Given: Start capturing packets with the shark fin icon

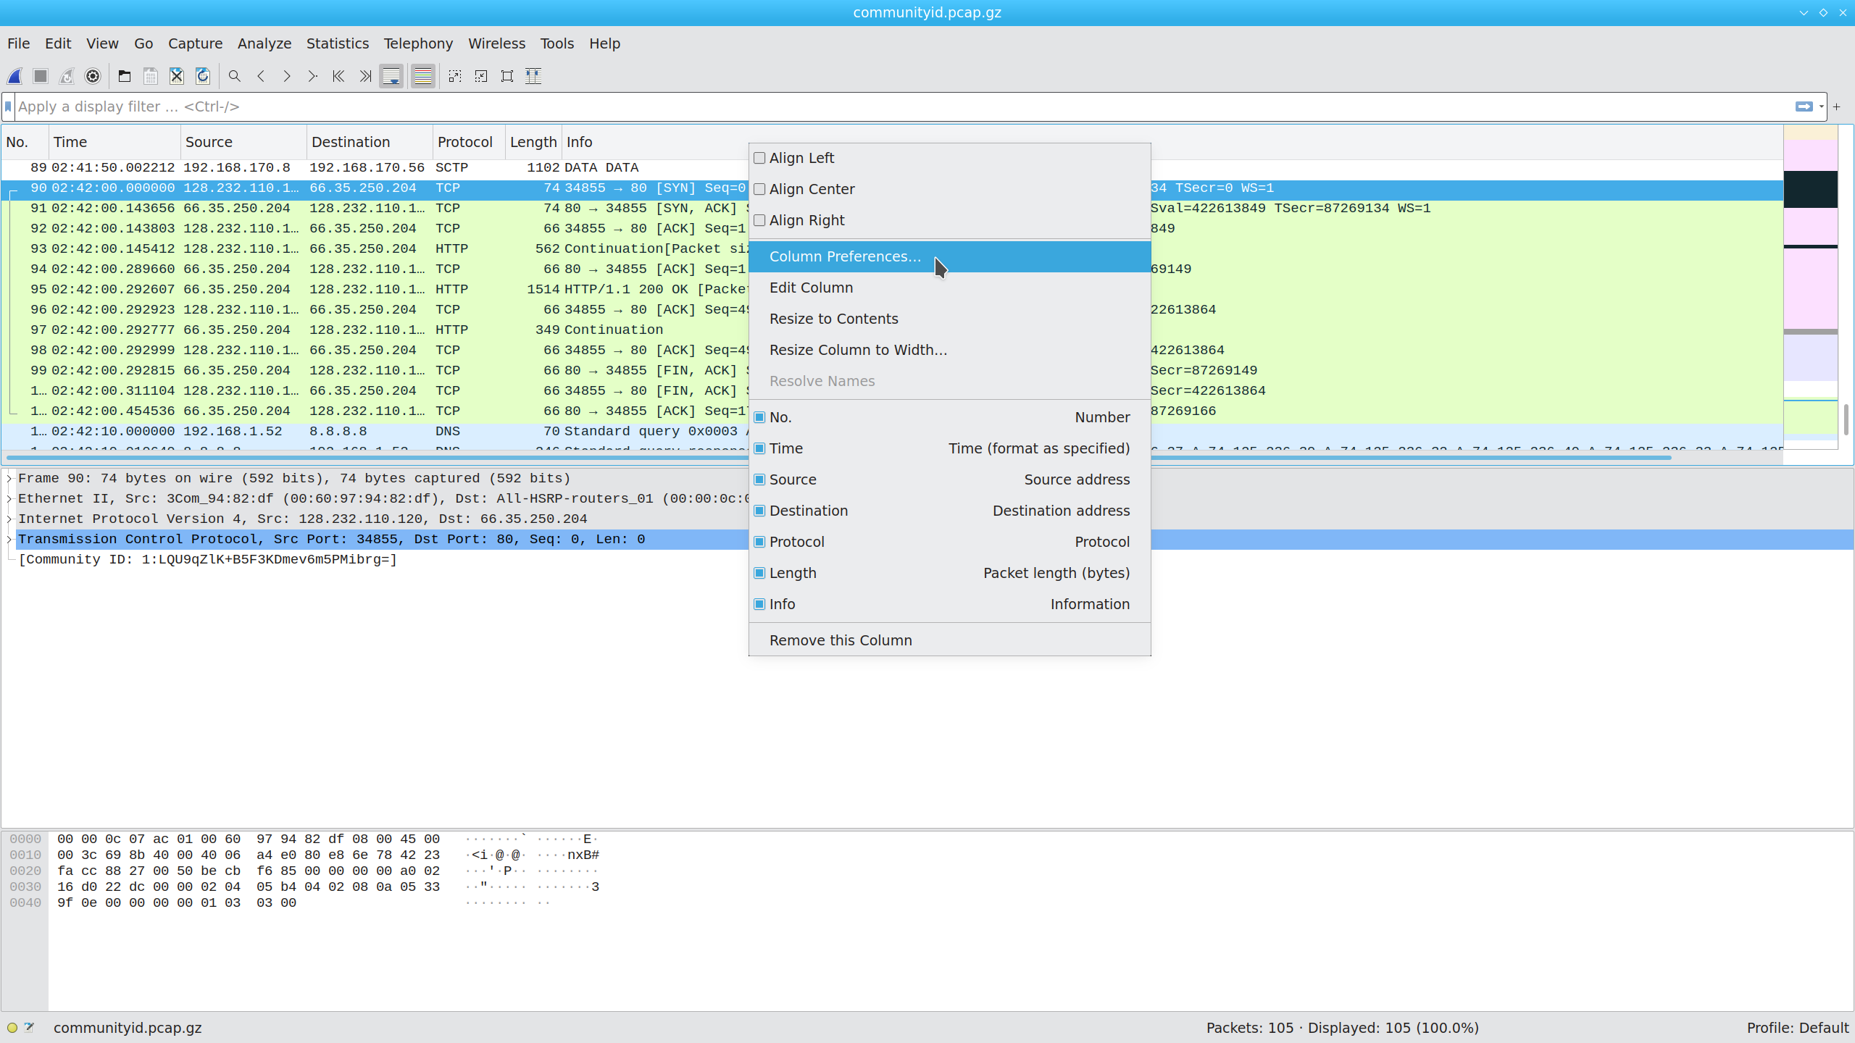Looking at the screenshot, I should pyautogui.click(x=14, y=76).
